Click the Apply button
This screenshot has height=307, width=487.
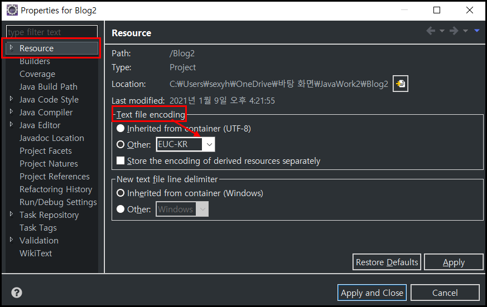coord(454,262)
